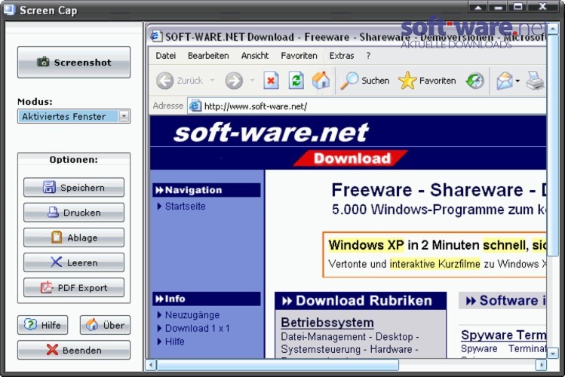Open the Ansicht menu
Screen dimensions: 565x377
point(255,56)
